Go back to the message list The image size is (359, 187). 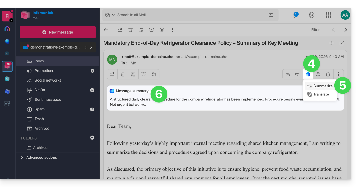click(106, 30)
